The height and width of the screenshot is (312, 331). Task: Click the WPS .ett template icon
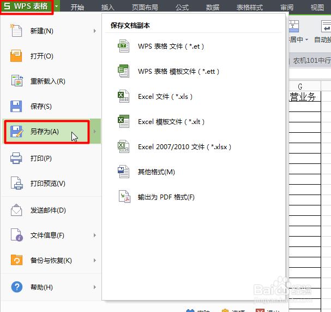click(x=123, y=71)
